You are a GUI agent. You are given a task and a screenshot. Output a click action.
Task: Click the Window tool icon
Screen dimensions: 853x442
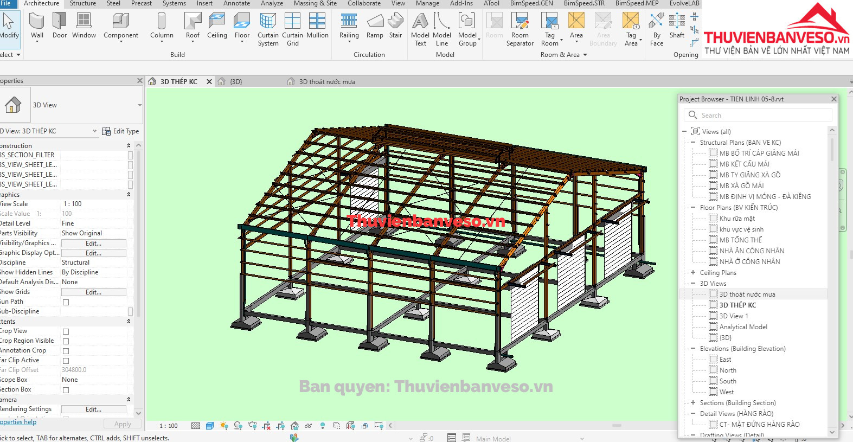[x=84, y=25]
